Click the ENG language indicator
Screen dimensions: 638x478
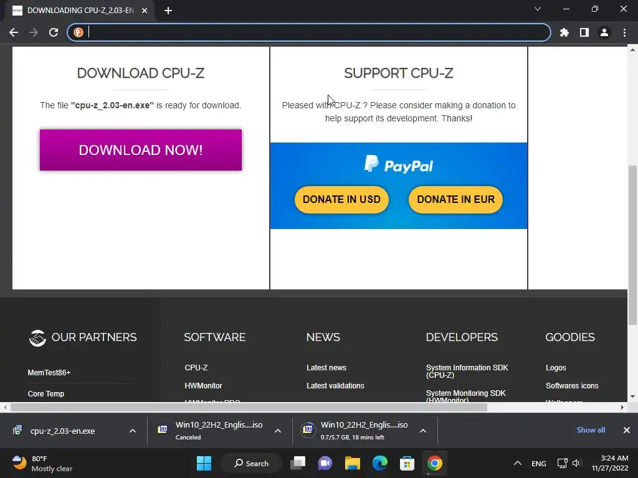[539, 463]
